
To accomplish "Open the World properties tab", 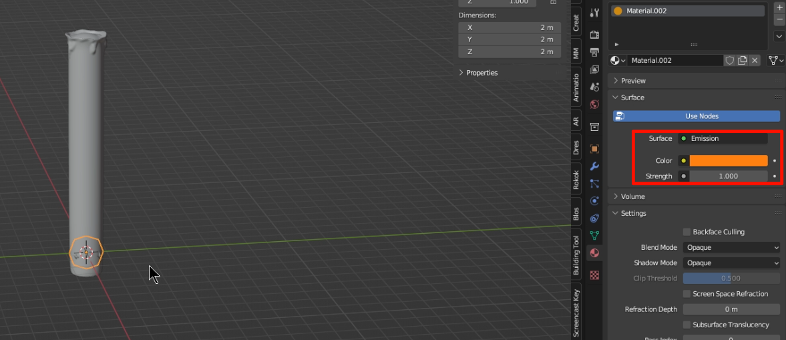I will tap(594, 104).
